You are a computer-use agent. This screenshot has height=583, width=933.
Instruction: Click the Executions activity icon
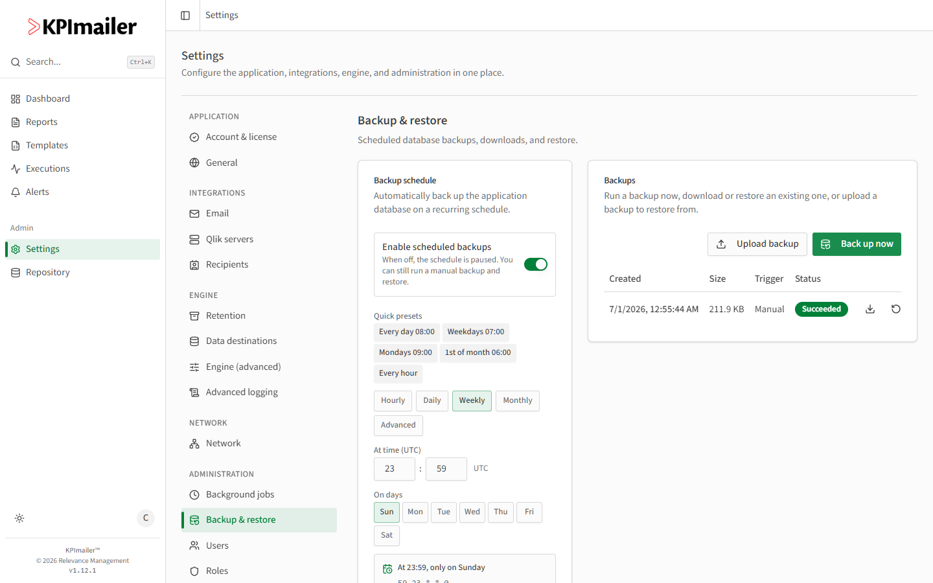pyautogui.click(x=16, y=169)
